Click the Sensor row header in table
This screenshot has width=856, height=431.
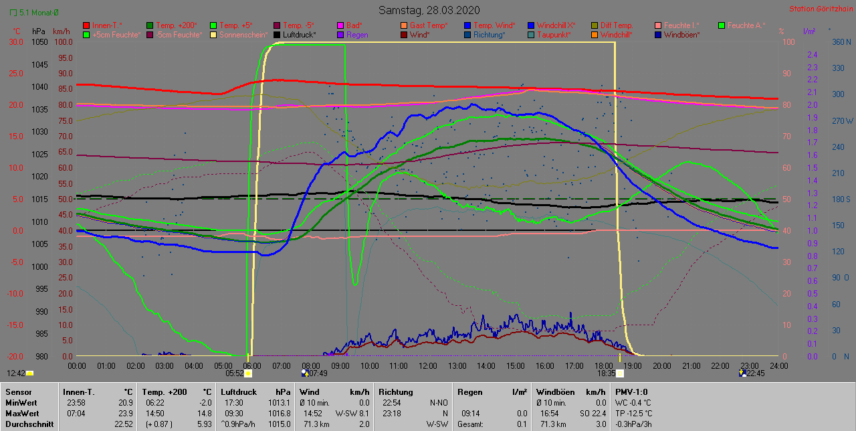[x=17, y=392]
